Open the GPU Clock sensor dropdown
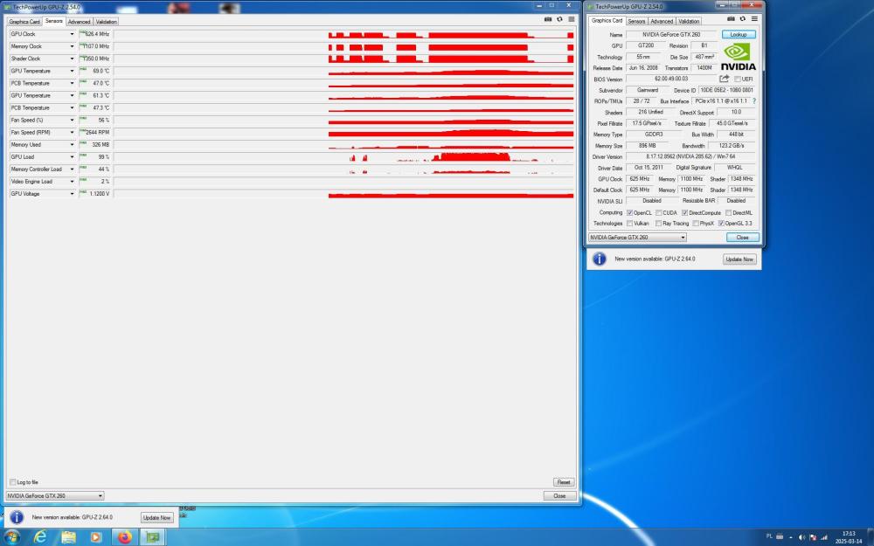This screenshot has height=546, width=874. tap(72, 34)
